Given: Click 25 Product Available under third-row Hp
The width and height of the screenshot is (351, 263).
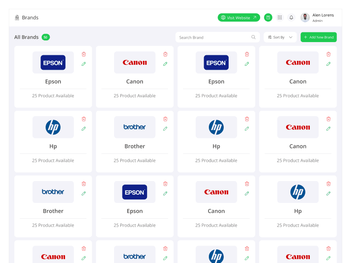Looking at the screenshot, I should (x=298, y=225).
